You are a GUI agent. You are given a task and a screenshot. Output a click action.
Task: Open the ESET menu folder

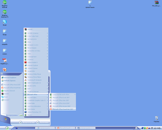pyautogui.click(x=36, y=89)
